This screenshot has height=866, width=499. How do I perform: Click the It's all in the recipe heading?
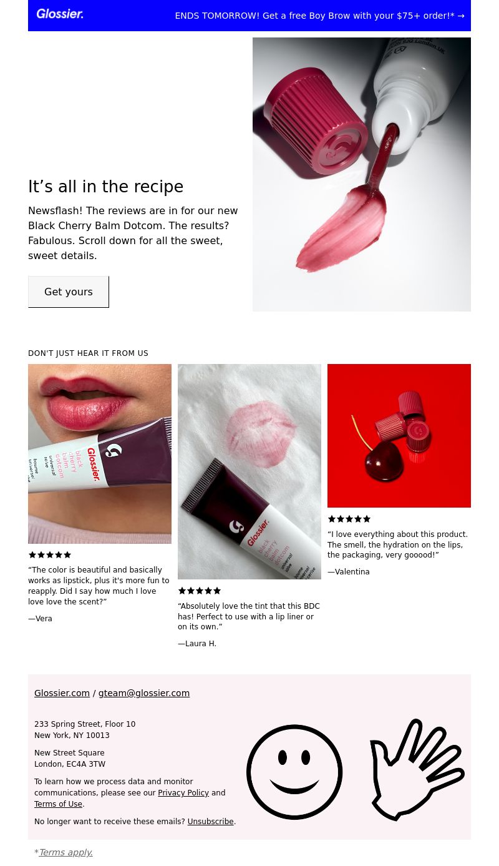pos(106,187)
